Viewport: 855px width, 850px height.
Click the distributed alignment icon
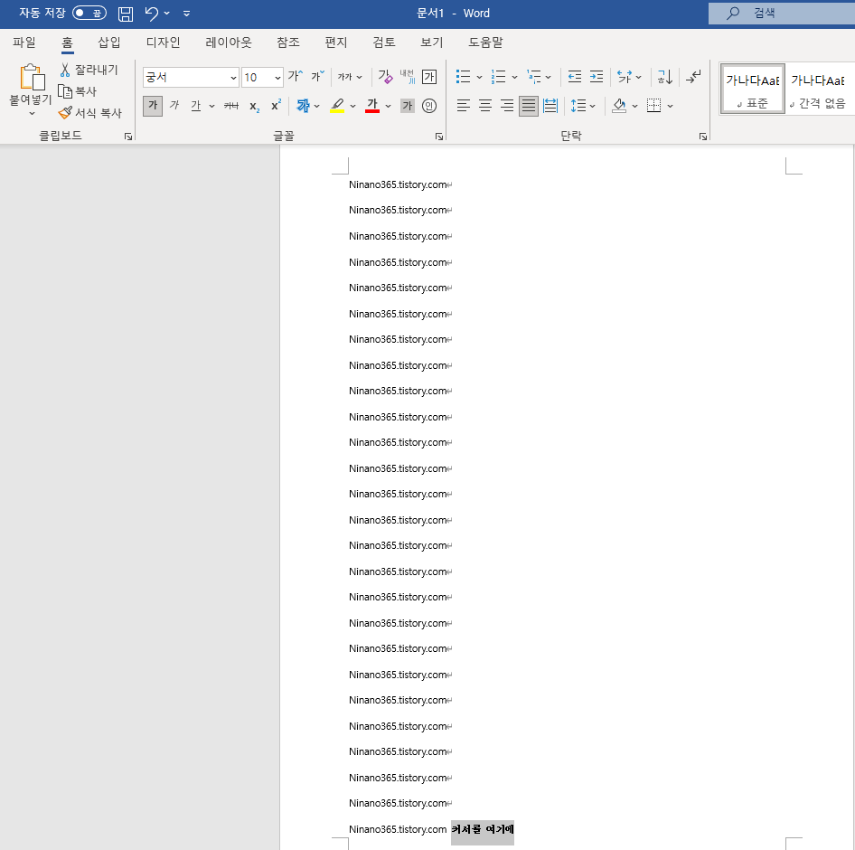tap(550, 106)
